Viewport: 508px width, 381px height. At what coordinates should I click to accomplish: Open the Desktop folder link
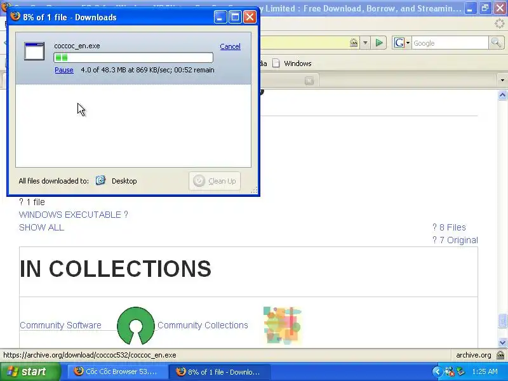point(124,181)
